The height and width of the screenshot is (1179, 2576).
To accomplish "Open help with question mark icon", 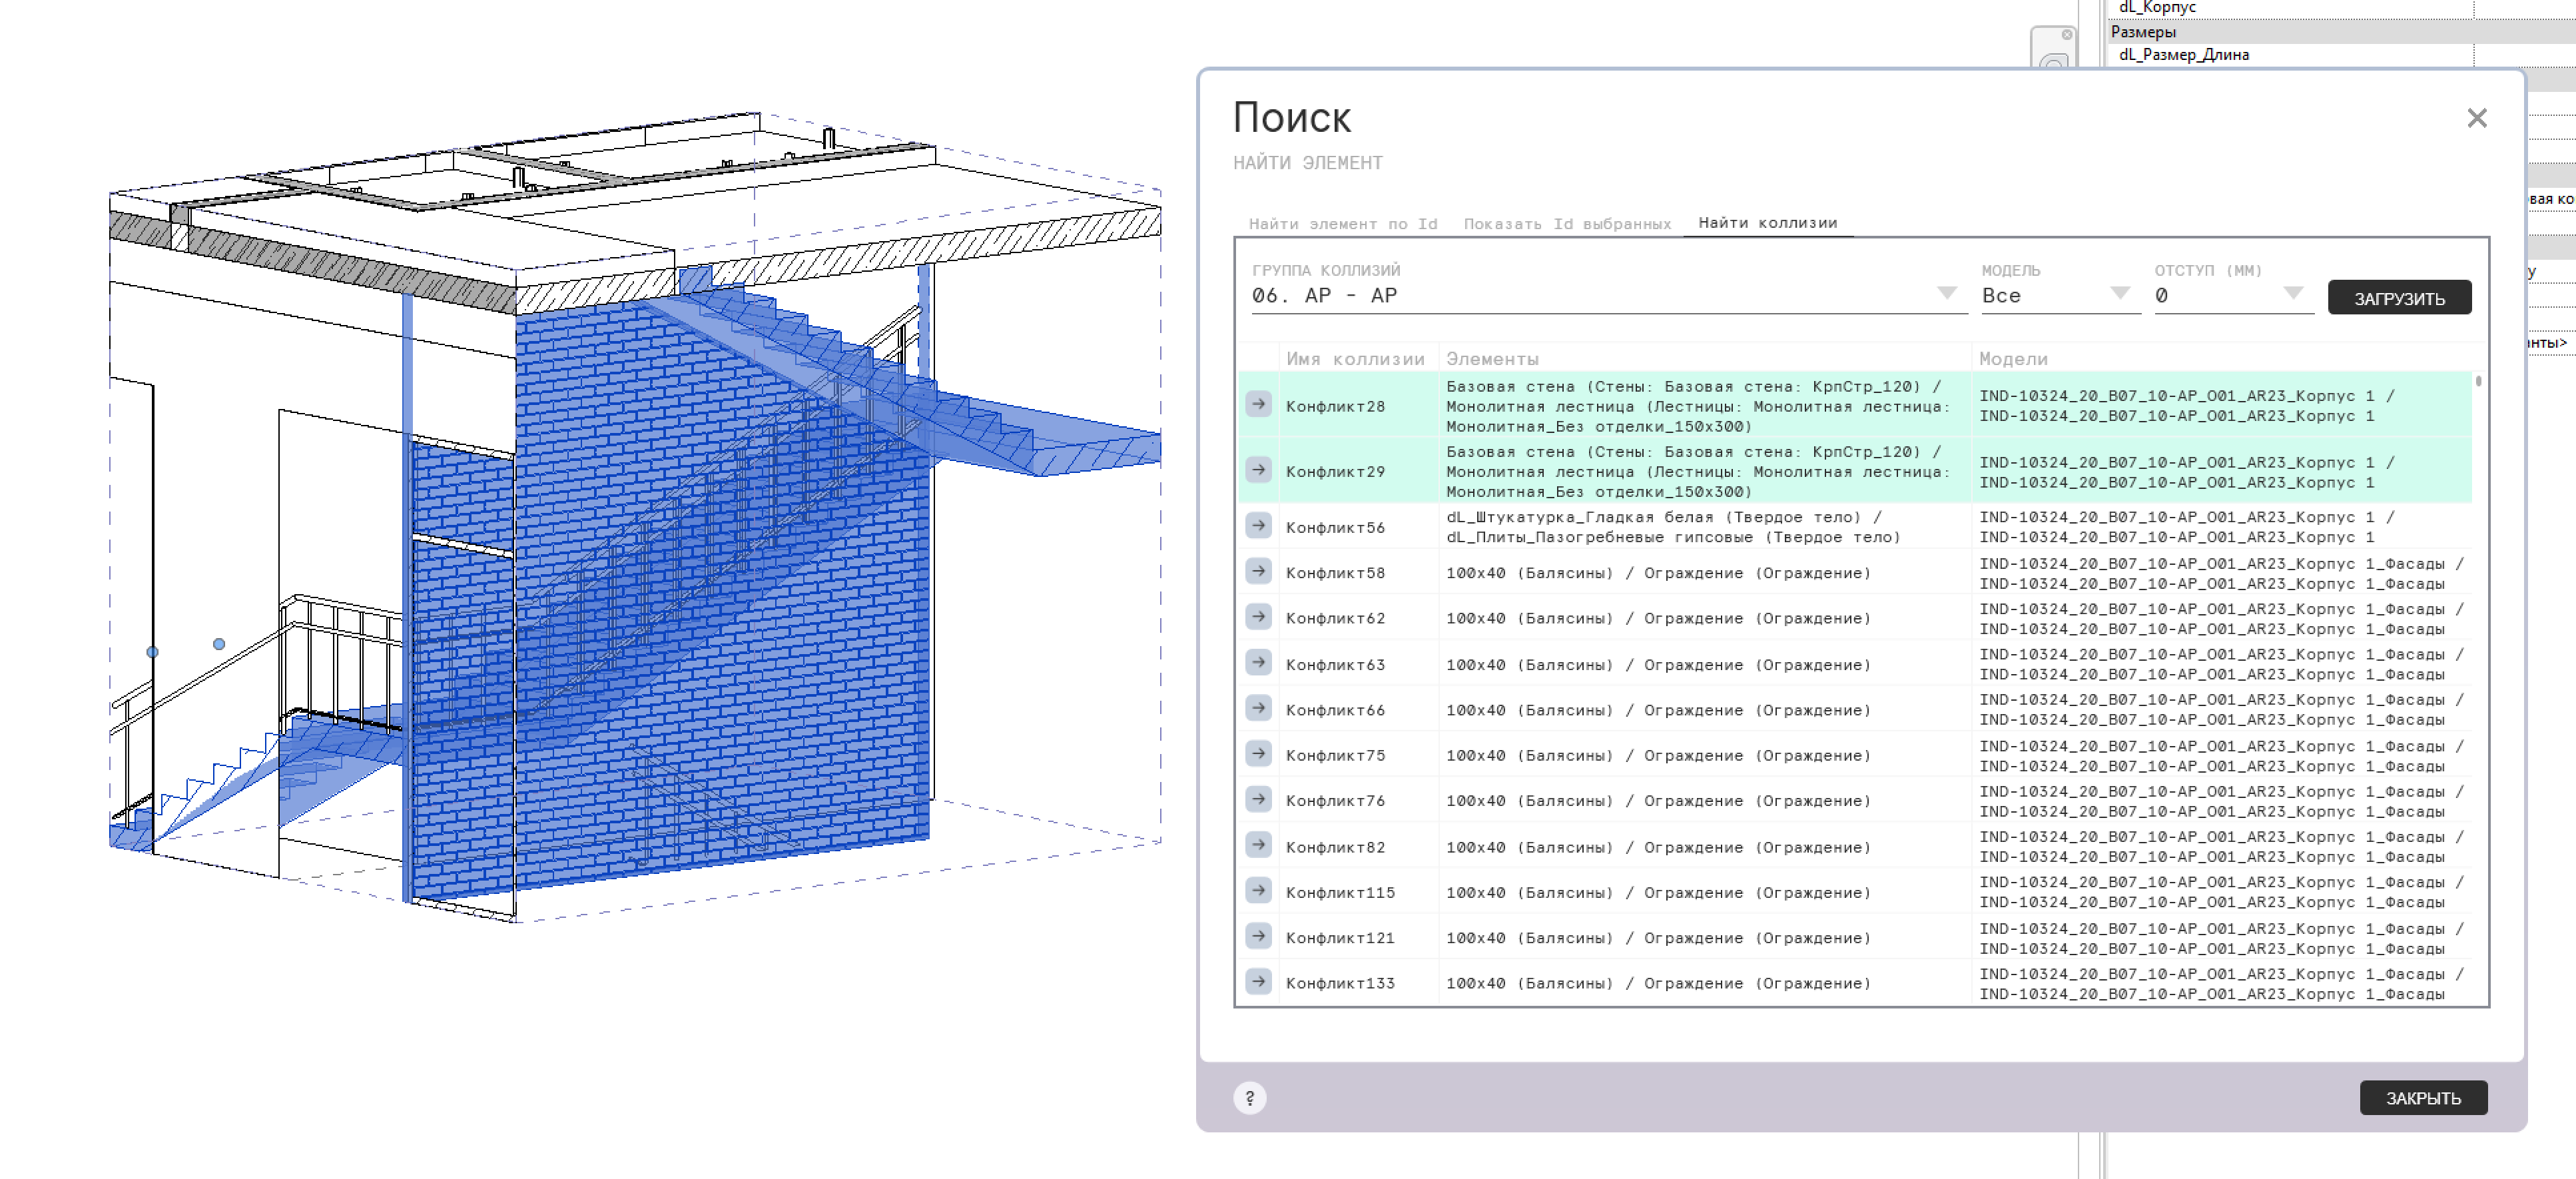I will (x=1249, y=1097).
